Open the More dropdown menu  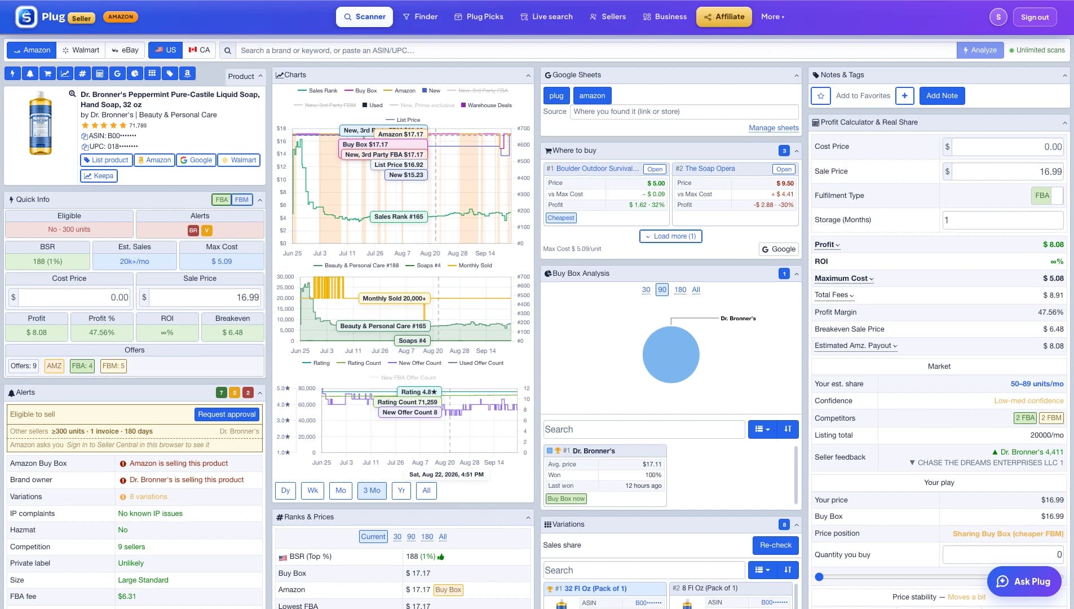click(772, 17)
